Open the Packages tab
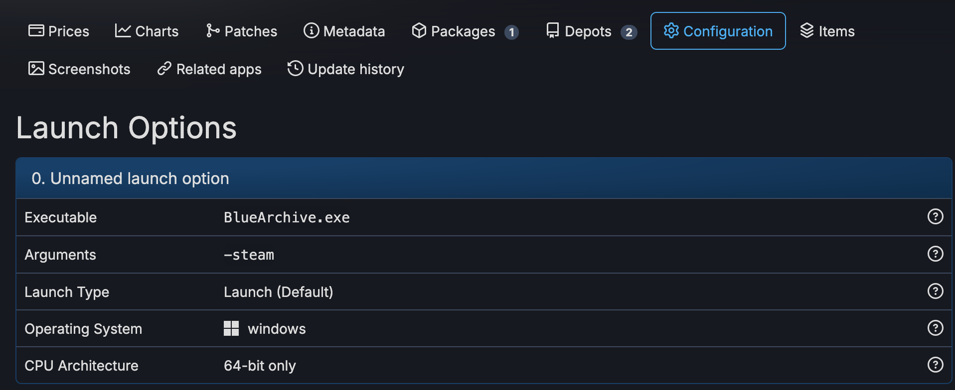 click(465, 31)
